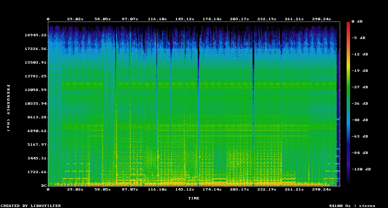Click the -19 dB legend label
Screen dimensions: 388x208
coord(362,70)
